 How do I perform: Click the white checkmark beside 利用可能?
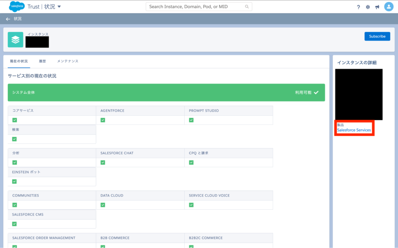click(316, 93)
